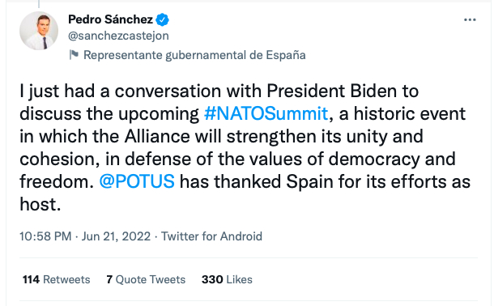Open the three-dot more options menu

(x=470, y=19)
